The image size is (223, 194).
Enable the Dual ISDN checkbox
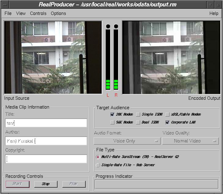point(138,122)
